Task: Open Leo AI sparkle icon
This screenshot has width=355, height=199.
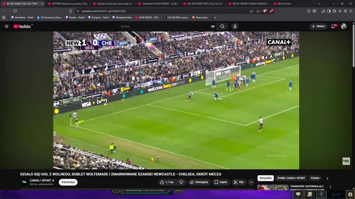Action: click(340, 11)
